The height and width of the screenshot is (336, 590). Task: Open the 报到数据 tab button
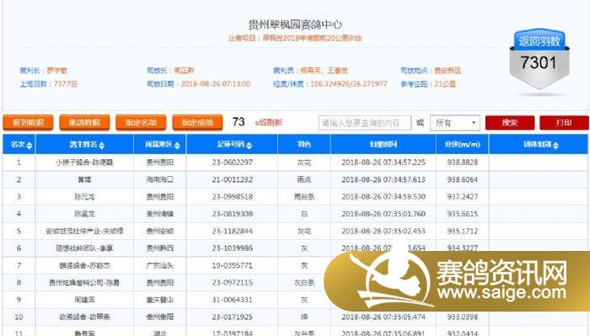point(28,122)
